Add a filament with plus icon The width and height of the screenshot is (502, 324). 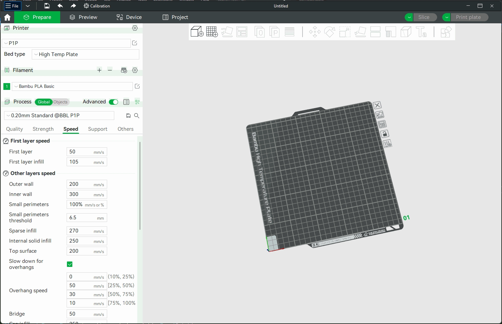pos(99,70)
